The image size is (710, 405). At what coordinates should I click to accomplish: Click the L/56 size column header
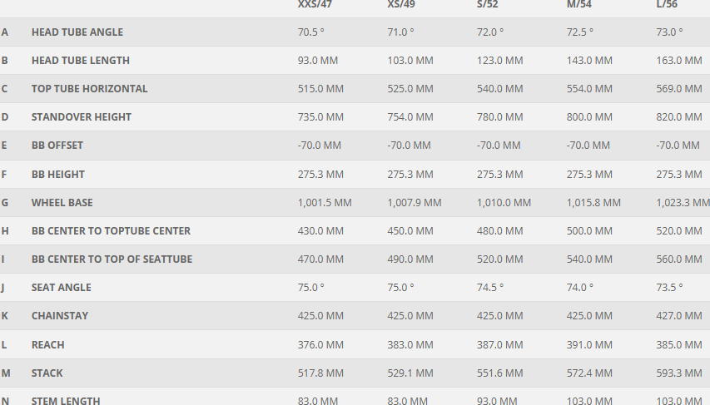[x=668, y=4]
